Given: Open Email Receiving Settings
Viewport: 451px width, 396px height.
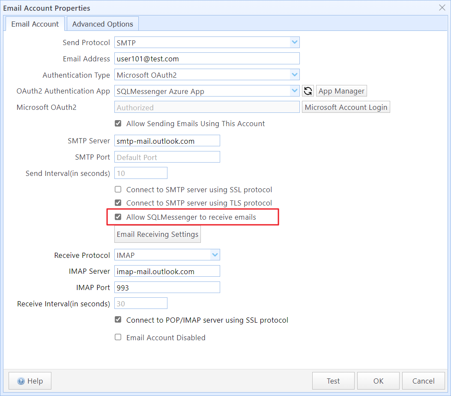Looking at the screenshot, I should [x=158, y=234].
